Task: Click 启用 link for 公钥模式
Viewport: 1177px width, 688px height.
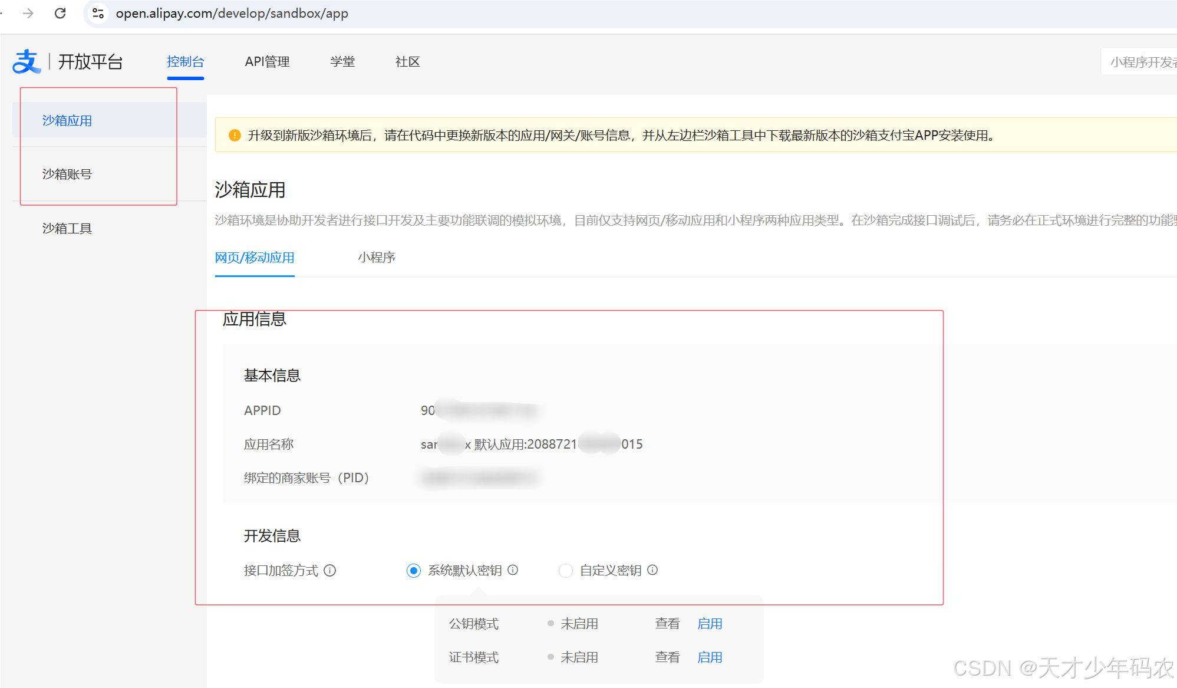Action: 710,623
